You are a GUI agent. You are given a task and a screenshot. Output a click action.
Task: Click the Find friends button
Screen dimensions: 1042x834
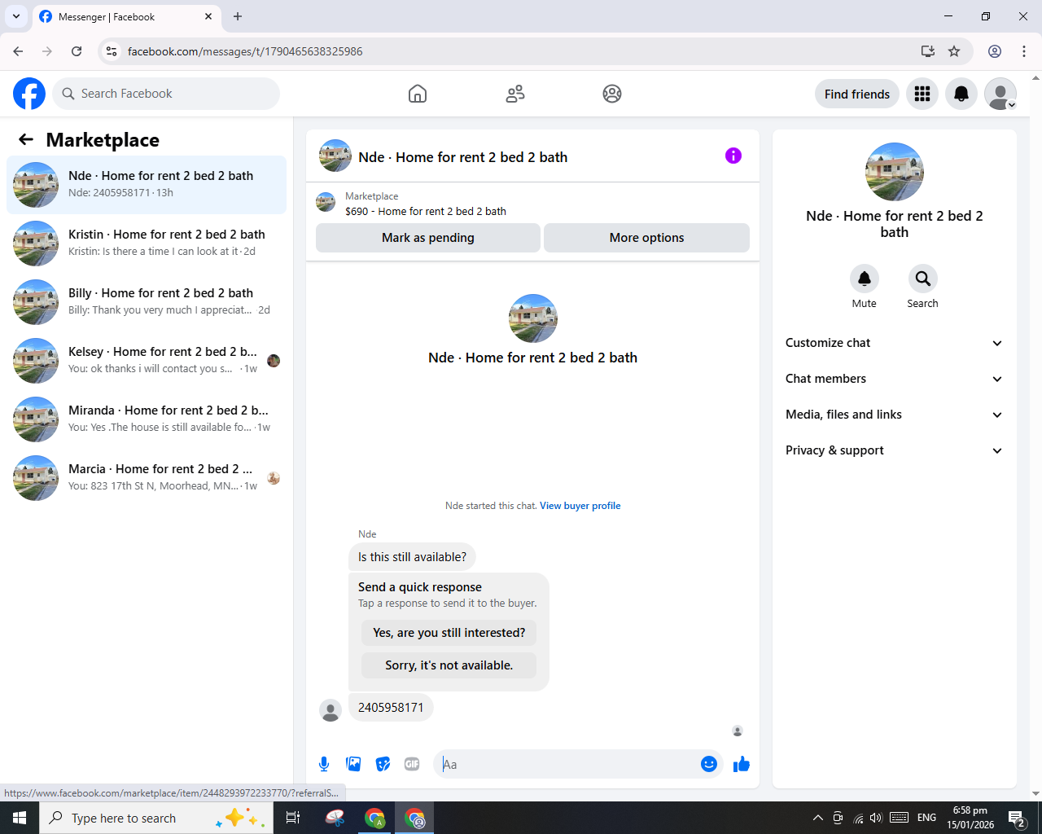tap(857, 94)
